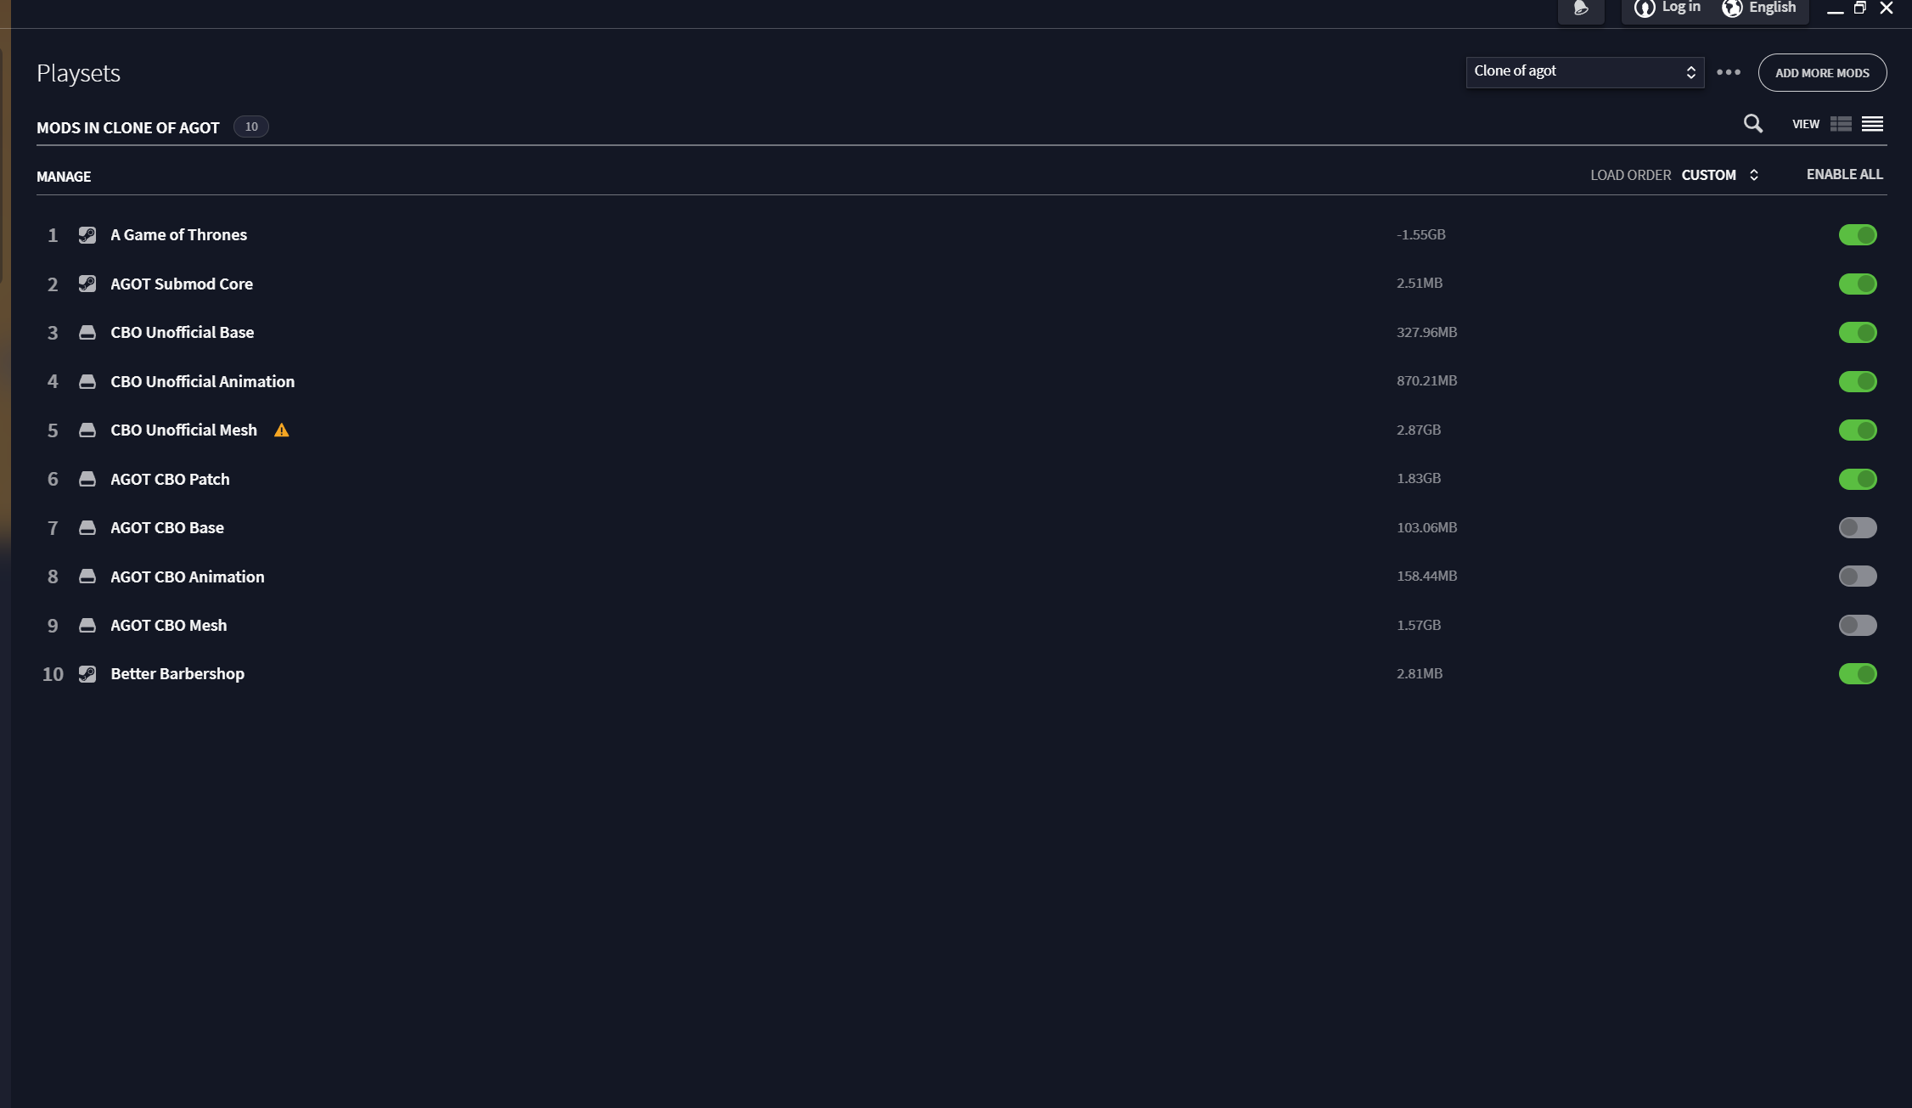Select the AGOT Submod Core mod name

pos(182,284)
